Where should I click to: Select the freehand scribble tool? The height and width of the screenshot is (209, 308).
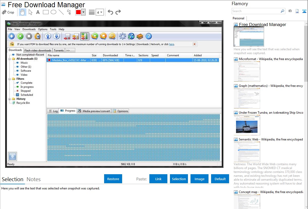[69, 12]
